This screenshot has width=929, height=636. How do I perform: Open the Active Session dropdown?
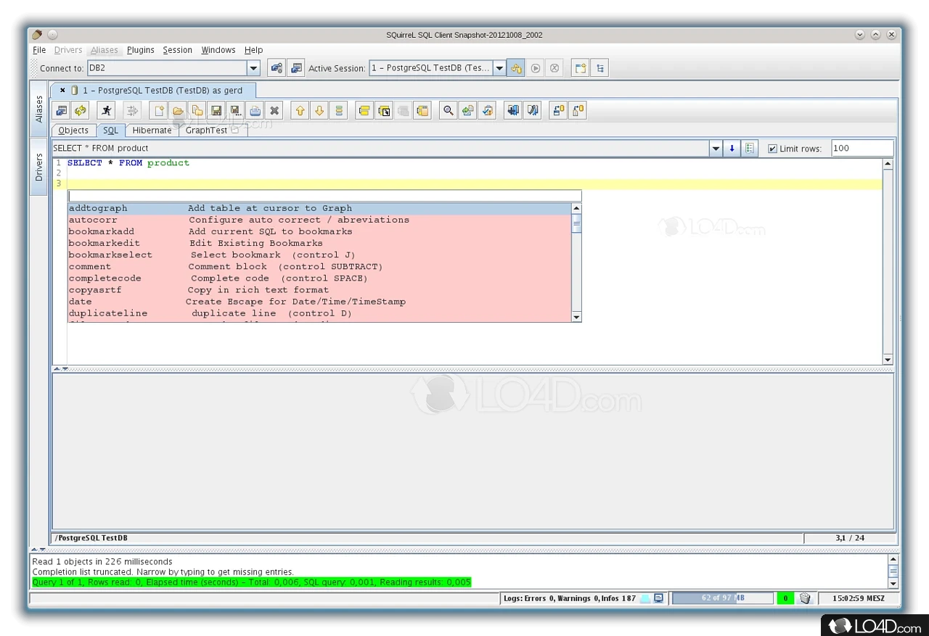[x=499, y=68]
